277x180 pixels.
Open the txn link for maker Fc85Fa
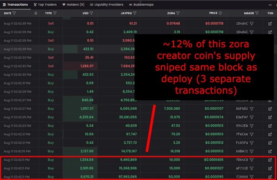point(270,143)
